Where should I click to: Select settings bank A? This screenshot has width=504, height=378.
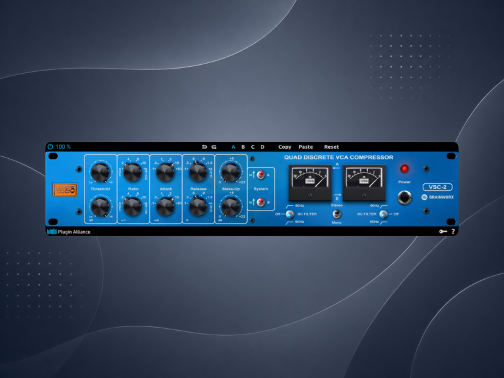tap(233, 147)
